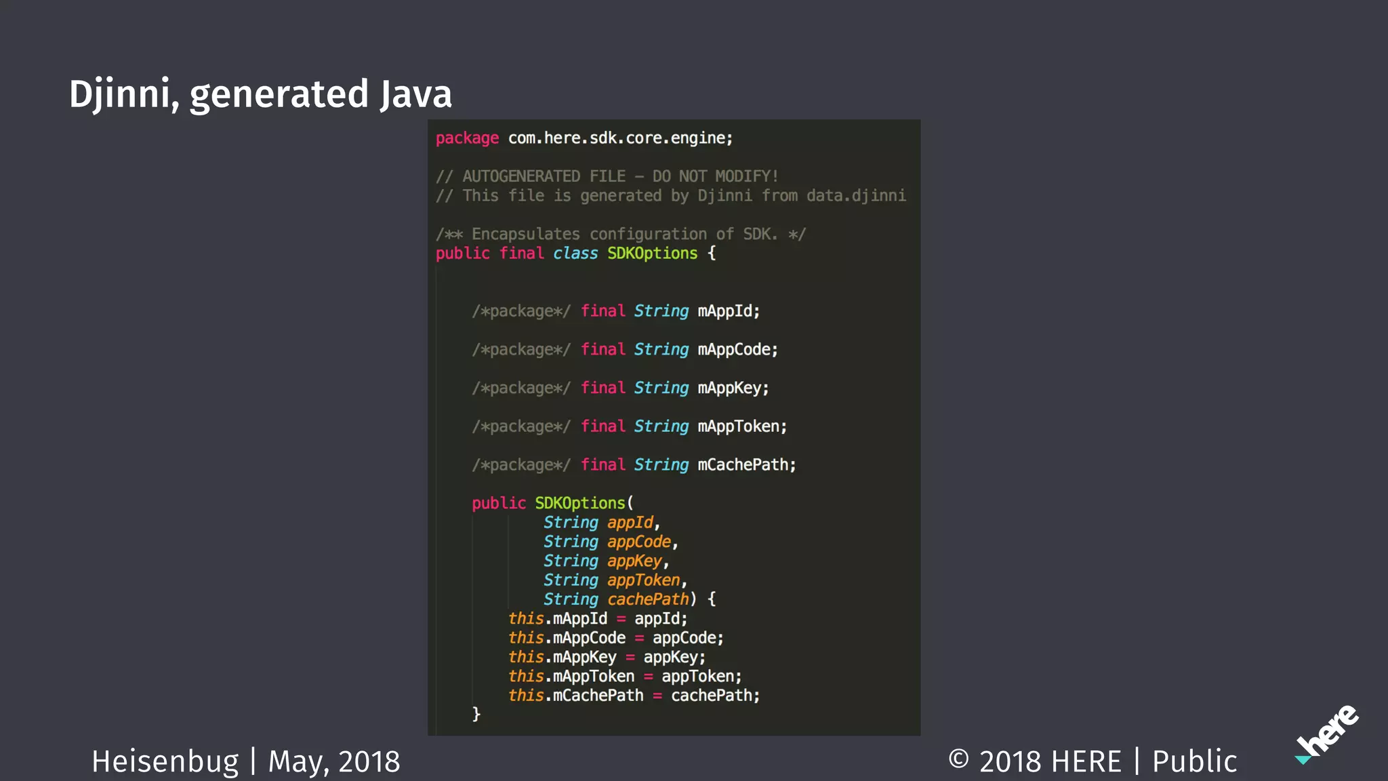Click the constructor line 'public SDKOptions('
The width and height of the screenshot is (1388, 781).
553,504
